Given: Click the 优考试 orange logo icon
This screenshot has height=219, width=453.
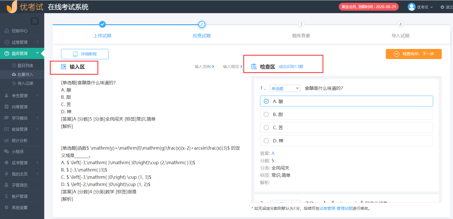Looking at the screenshot, I should coord(12,7).
